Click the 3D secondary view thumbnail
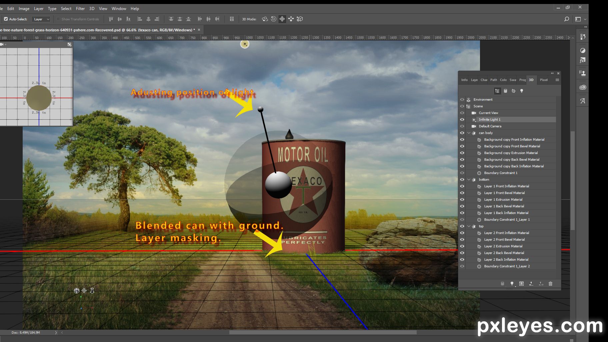This screenshot has width=608, height=342. click(36, 86)
